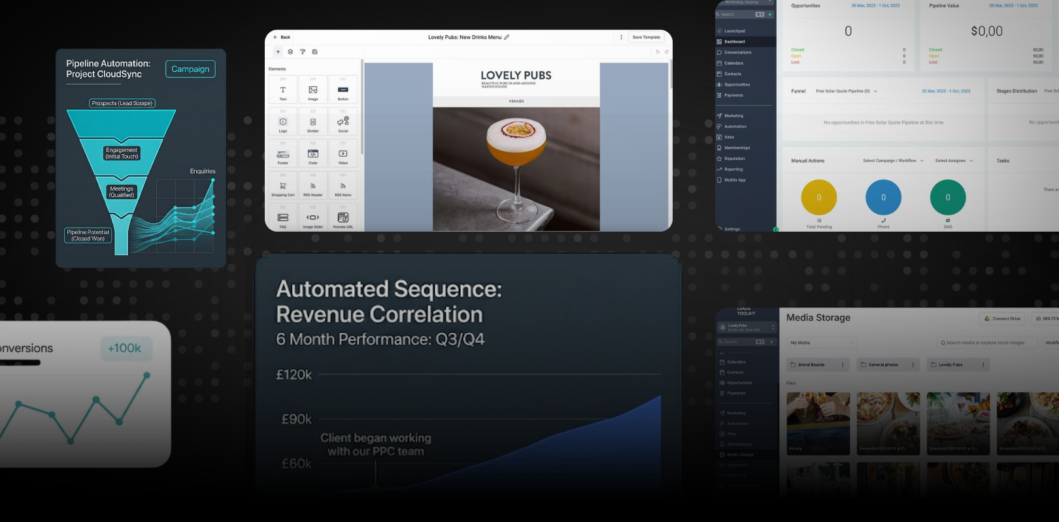Undo the last change in the email builder
Screen dimensions: 1059x522
658,52
